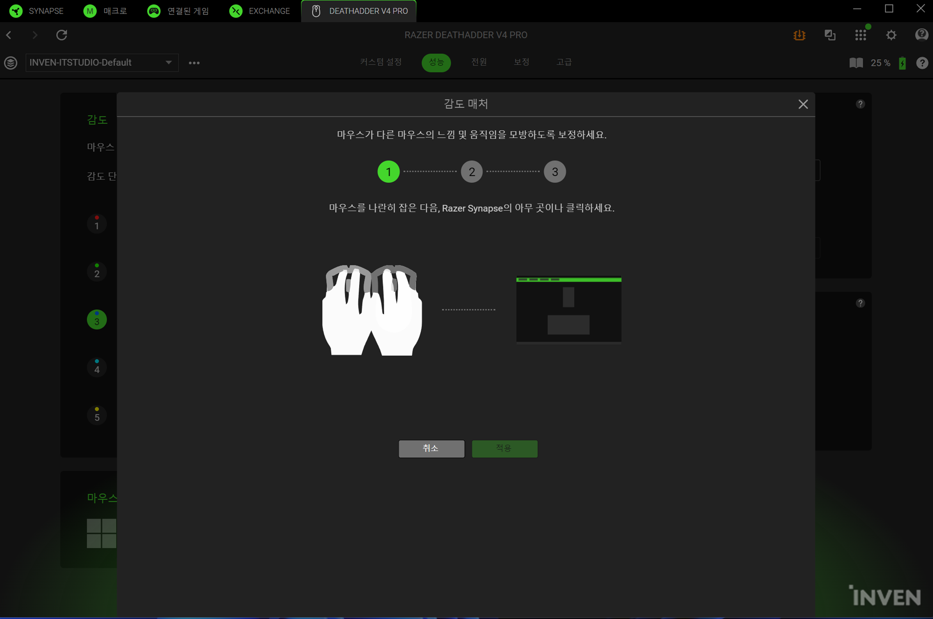Image resolution: width=933 pixels, height=619 pixels.
Task: Go forward with the forward arrow
Action: [35, 35]
